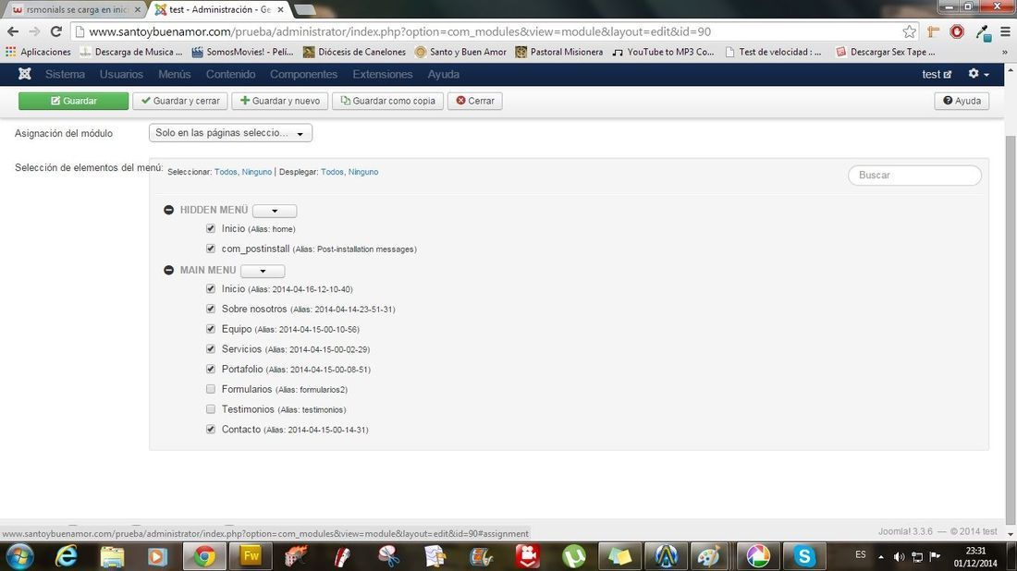Image resolution: width=1017 pixels, height=571 pixels.
Task: Open the settings gear menu
Action: 978,74
